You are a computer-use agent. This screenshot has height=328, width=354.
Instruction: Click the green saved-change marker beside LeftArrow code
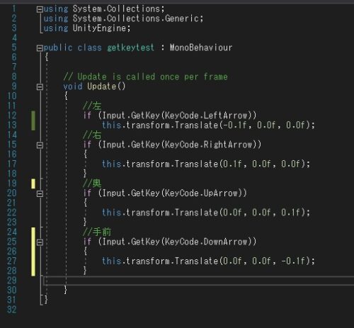[x=33, y=120]
